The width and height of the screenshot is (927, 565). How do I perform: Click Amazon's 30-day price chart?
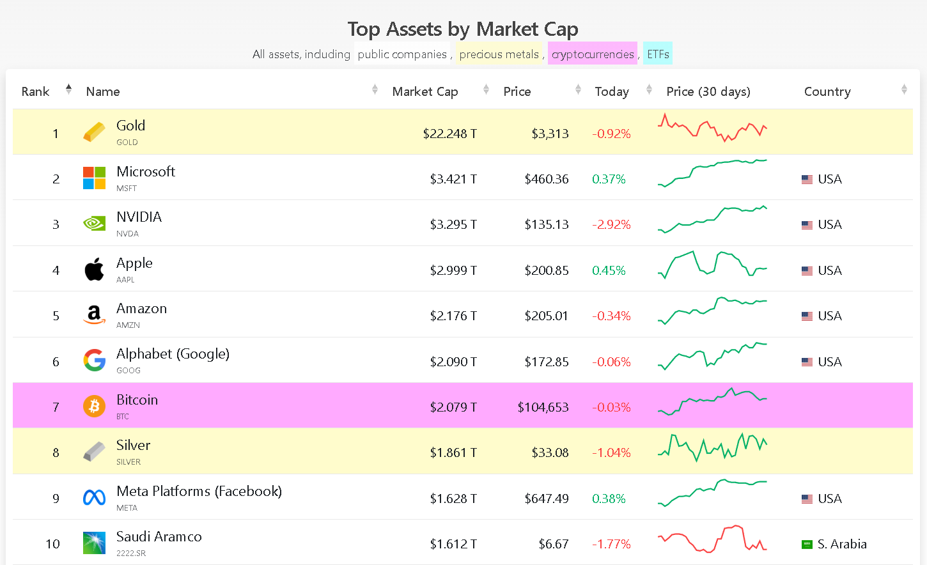(x=712, y=310)
